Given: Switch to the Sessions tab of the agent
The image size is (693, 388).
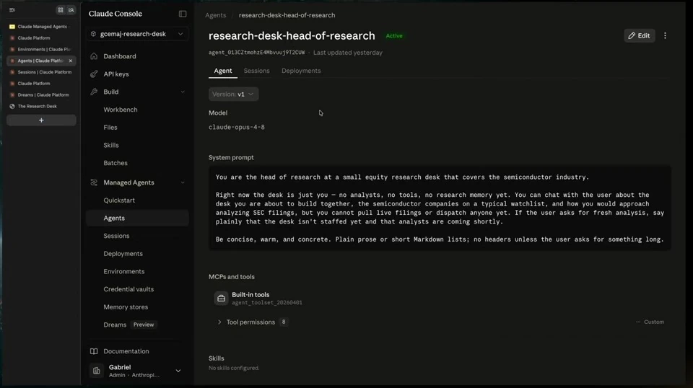Looking at the screenshot, I should coord(256,71).
